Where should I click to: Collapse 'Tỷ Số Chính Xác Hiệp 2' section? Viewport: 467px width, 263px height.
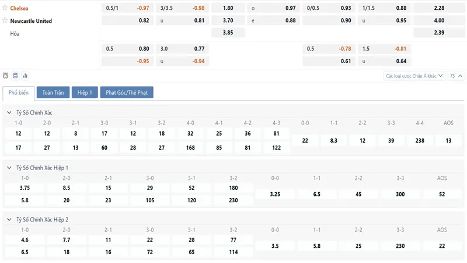(9, 220)
